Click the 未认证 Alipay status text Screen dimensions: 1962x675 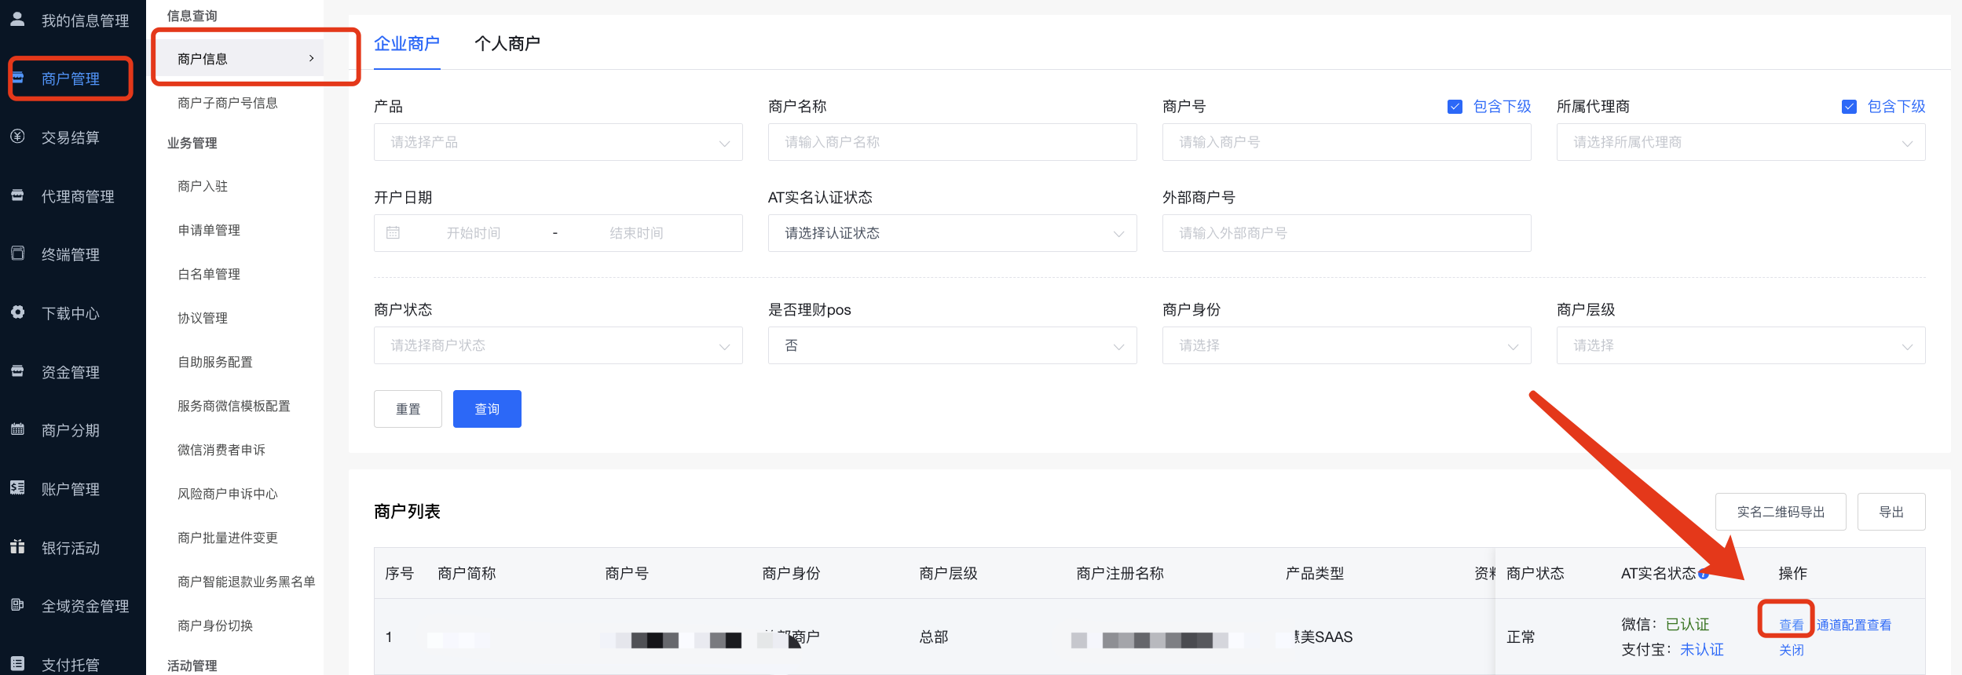1701,649
